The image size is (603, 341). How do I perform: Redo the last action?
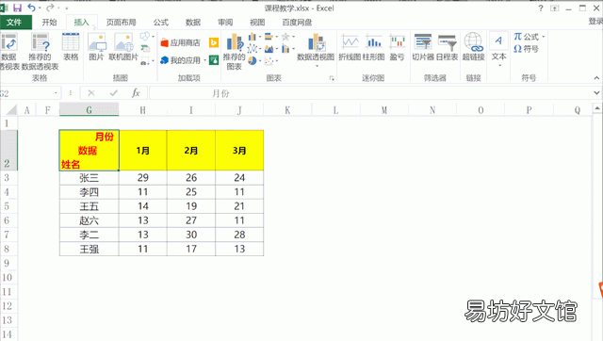[50, 8]
